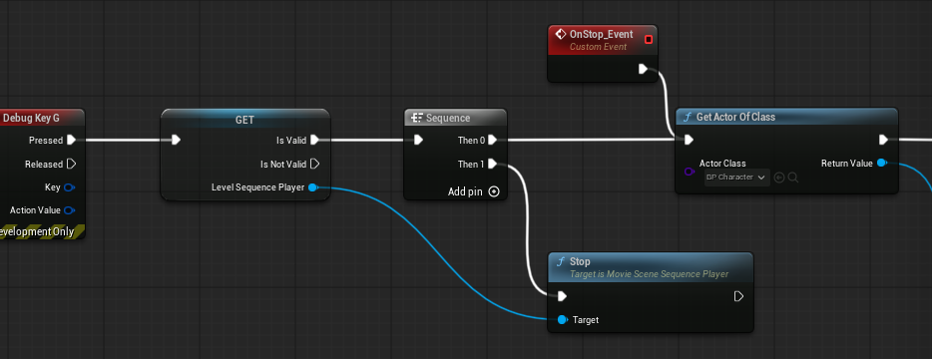Browse to Actor Class asset with magnifier
The height and width of the screenshot is (359, 932).
(793, 178)
